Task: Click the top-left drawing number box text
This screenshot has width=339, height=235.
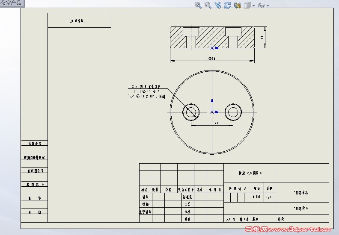Action: 77,21
